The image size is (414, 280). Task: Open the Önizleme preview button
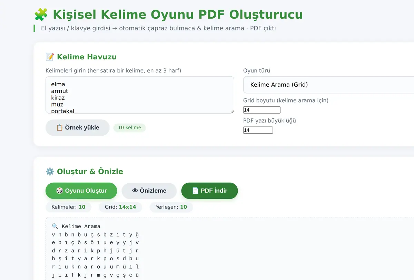149,191
